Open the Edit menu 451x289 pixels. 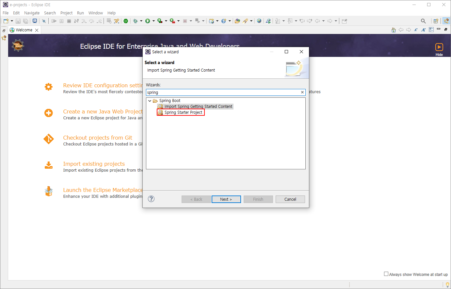tap(16, 13)
